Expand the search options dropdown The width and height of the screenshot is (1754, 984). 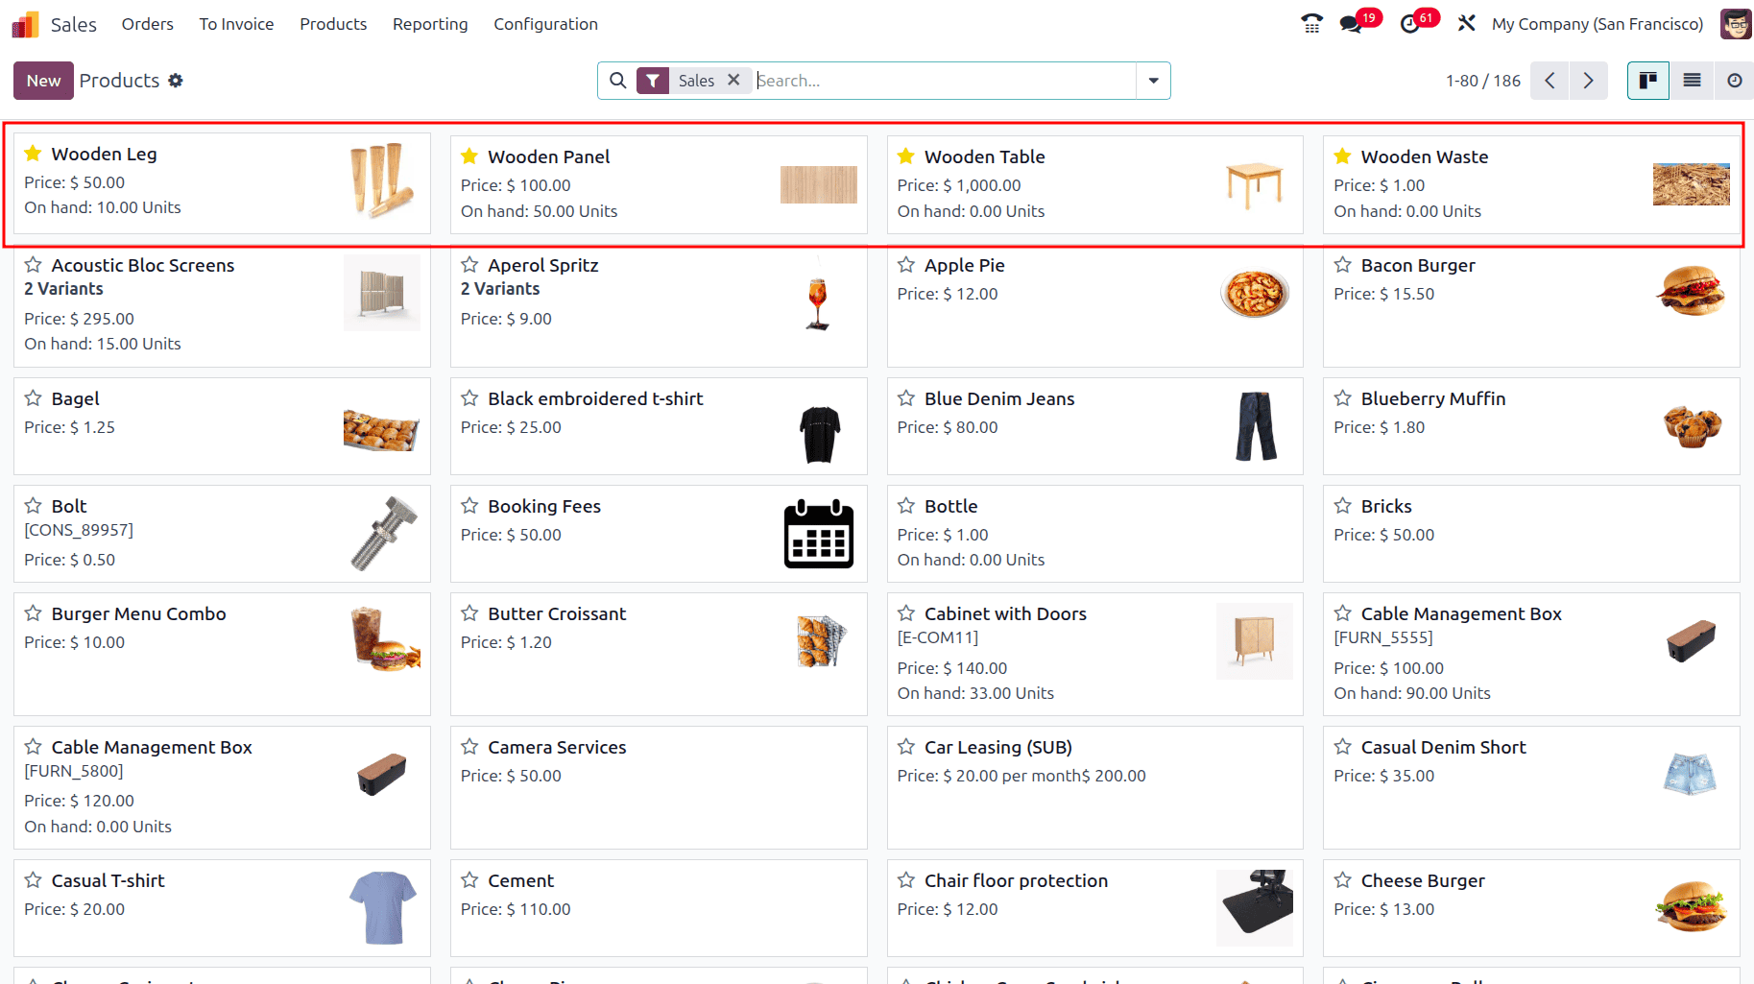pos(1153,81)
